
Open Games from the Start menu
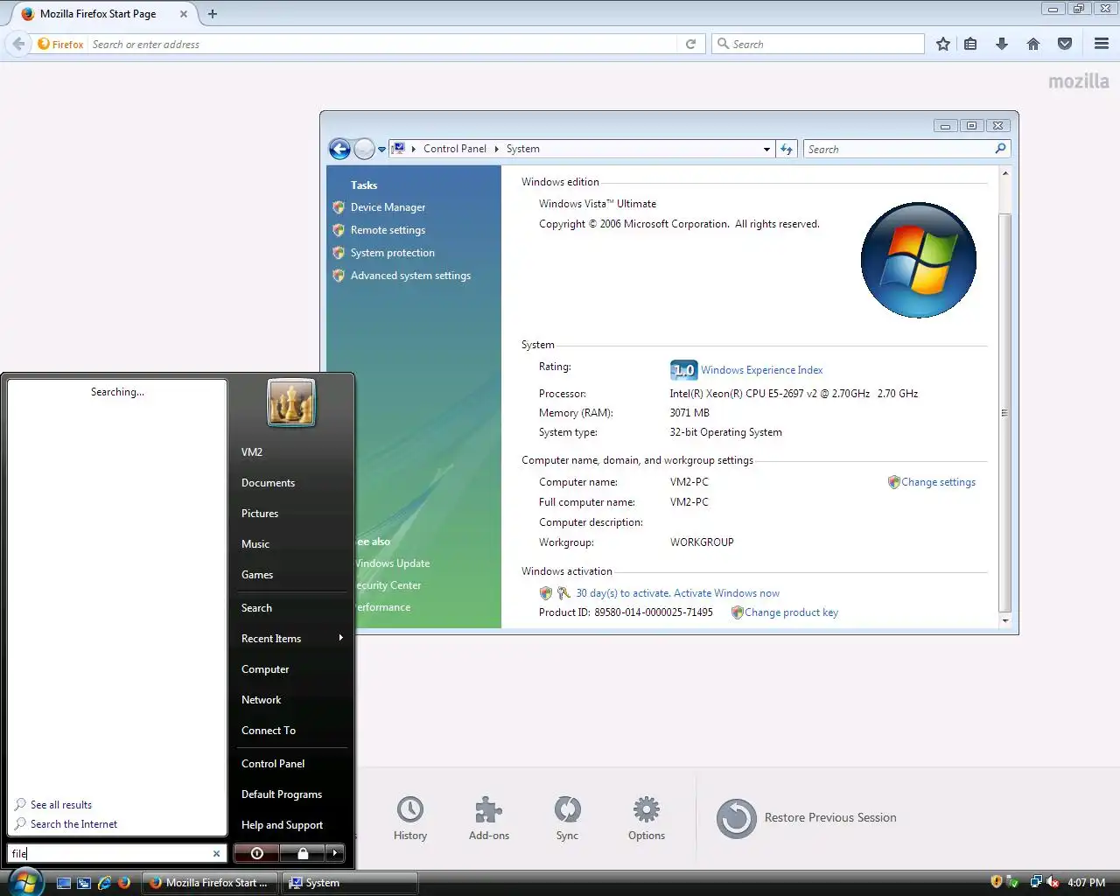[x=257, y=575]
